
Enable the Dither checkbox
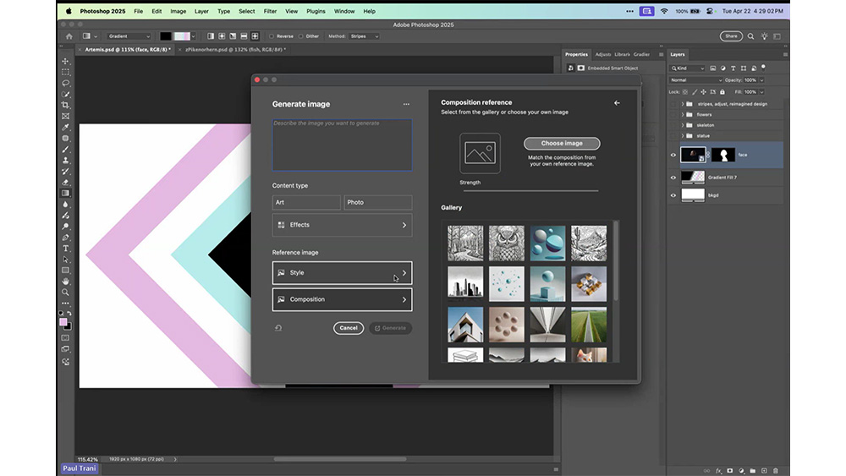coord(301,36)
